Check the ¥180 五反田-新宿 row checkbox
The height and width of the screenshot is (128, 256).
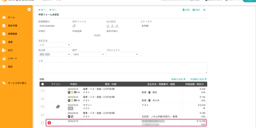(42, 115)
